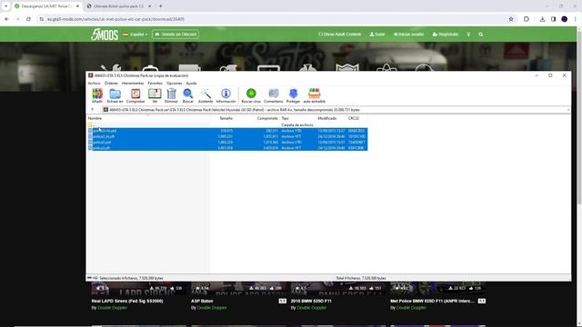Toggle the lightbulb theme icon on 5mods

[x=468, y=35]
